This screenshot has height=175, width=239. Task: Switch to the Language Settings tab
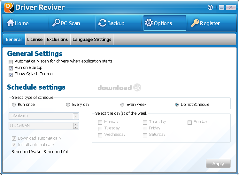click(x=92, y=40)
